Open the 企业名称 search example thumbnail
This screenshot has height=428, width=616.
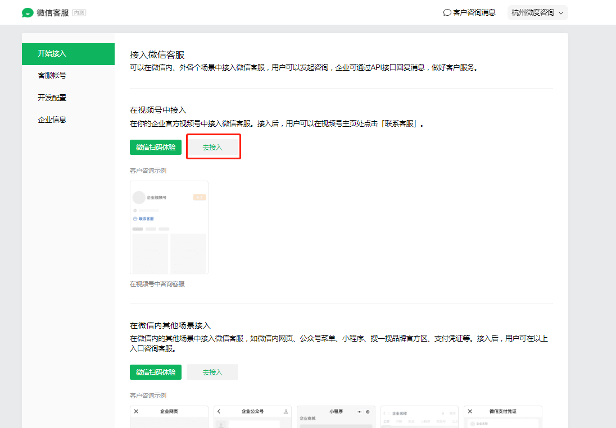pyautogui.click(x=420, y=417)
